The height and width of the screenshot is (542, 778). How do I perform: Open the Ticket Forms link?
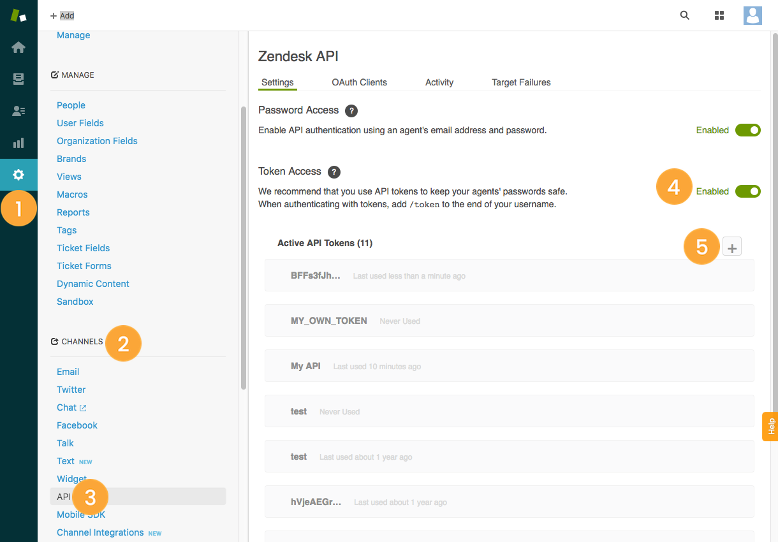84,266
